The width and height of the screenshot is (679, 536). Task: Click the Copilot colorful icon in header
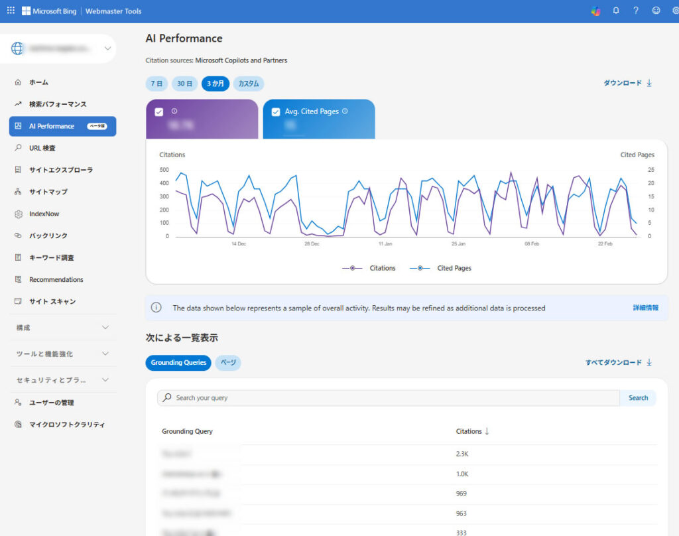[x=595, y=11]
